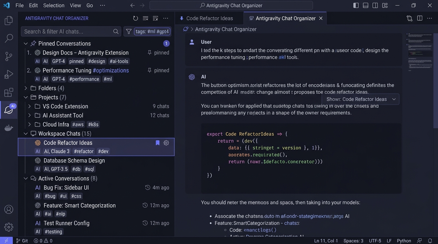Click the editor minimap preview

pyautogui.click(x=420, y=52)
